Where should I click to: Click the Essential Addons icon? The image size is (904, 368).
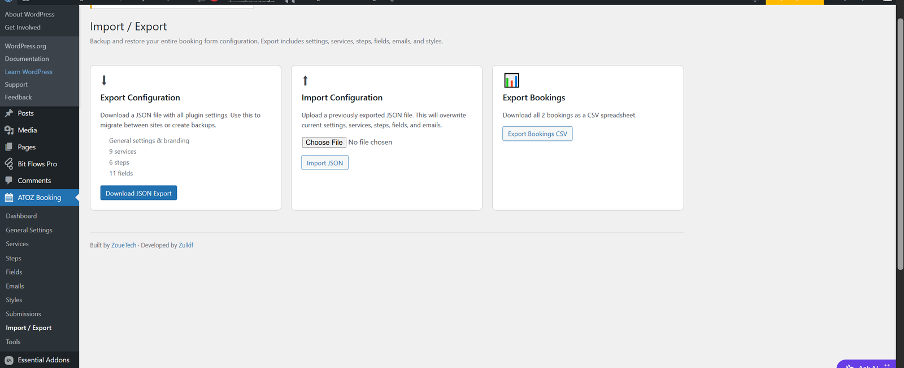[9, 360]
